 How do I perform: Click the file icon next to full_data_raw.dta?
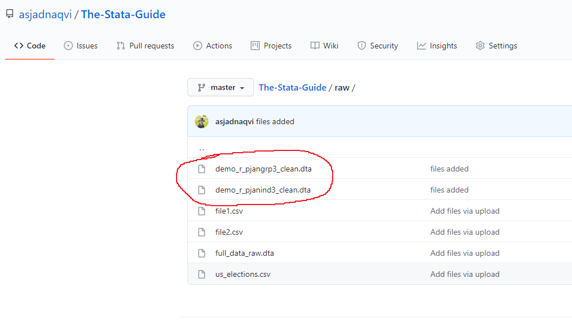pyautogui.click(x=202, y=254)
